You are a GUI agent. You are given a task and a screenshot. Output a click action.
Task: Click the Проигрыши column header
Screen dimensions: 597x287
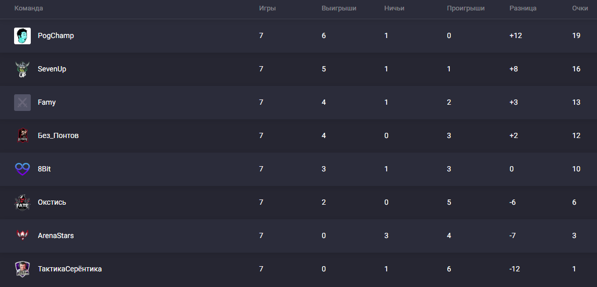465,8
